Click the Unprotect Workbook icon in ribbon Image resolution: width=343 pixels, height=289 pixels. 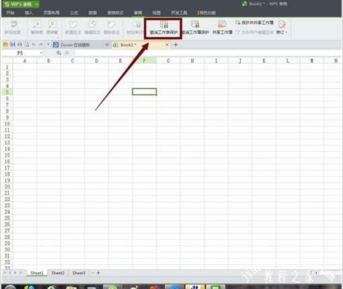tap(196, 28)
